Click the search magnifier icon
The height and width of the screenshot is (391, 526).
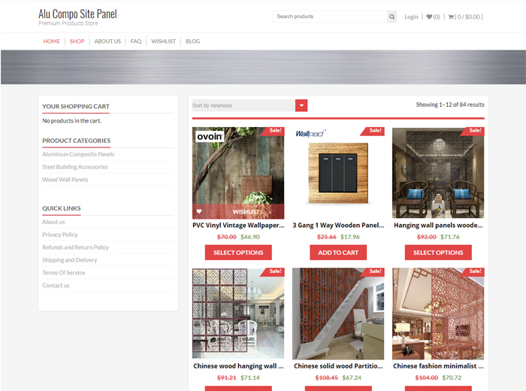click(x=391, y=17)
